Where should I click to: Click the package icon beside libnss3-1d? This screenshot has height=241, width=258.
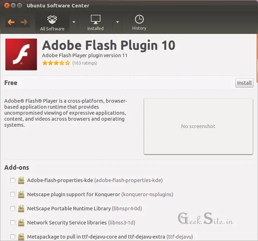coord(21,223)
